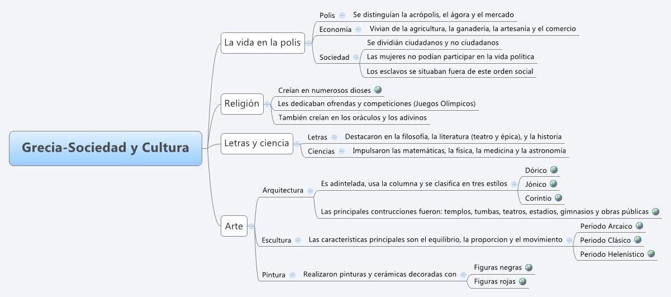This screenshot has height=297, width=671.
Task: Select the Sociedad subtopic label
Action: 334,57
